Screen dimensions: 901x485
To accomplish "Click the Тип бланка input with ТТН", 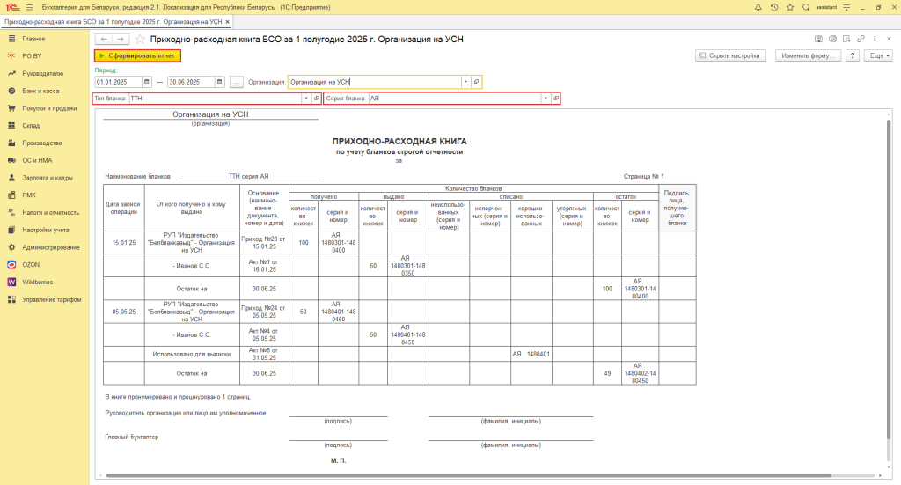I will pos(215,99).
